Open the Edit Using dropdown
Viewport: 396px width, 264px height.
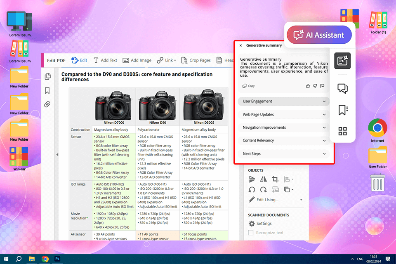pyautogui.click(x=276, y=200)
